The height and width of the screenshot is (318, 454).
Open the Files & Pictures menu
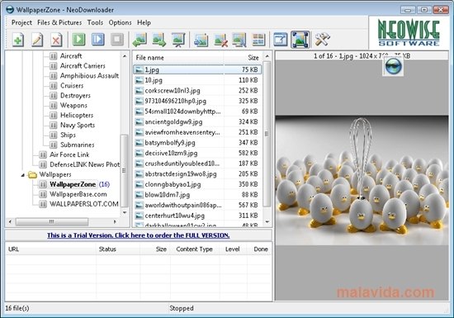pyautogui.click(x=59, y=22)
